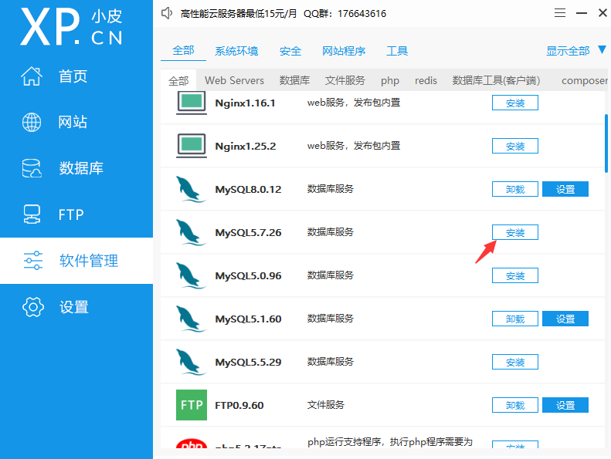The width and height of the screenshot is (611, 459).
Task: Click the 文件服务 description of FTP0.9.60
Action: (x=326, y=405)
